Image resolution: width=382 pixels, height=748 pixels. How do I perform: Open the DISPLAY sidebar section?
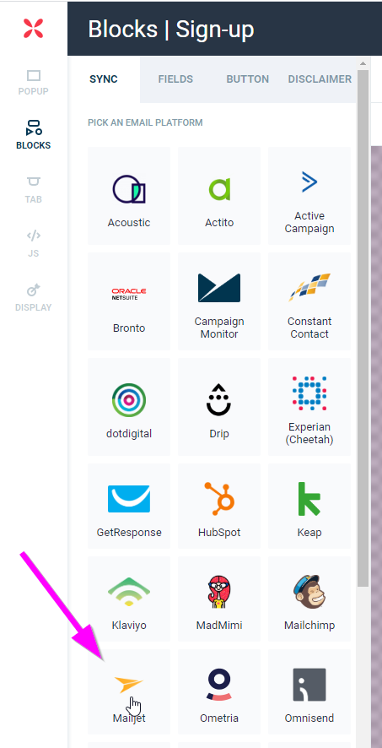click(x=34, y=298)
